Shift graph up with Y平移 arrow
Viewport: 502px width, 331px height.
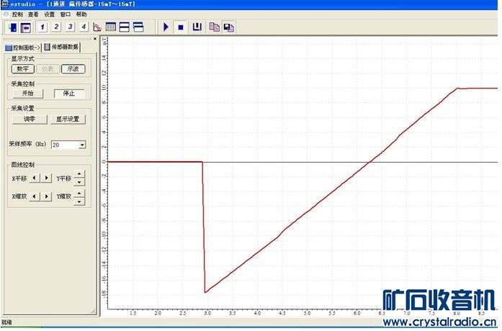79,174
